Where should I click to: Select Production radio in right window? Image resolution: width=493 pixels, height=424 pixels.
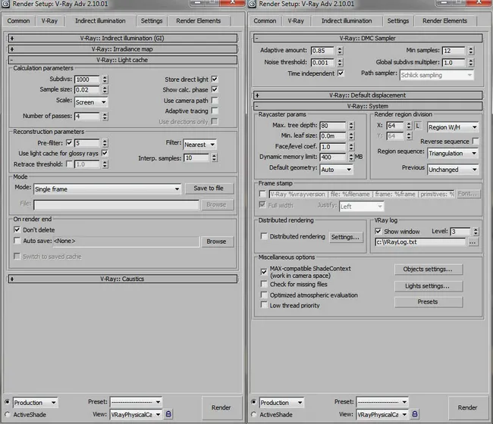click(x=254, y=402)
